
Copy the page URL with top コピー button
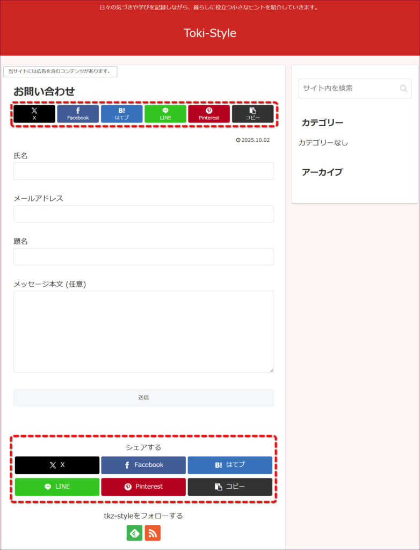point(252,114)
